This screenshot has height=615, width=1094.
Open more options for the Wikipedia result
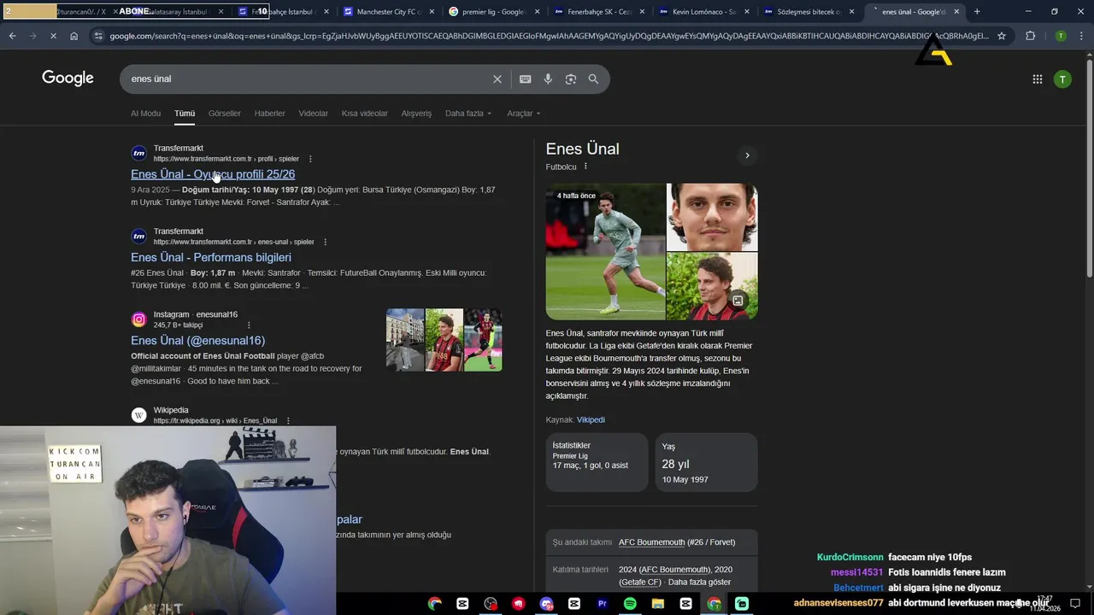(288, 420)
